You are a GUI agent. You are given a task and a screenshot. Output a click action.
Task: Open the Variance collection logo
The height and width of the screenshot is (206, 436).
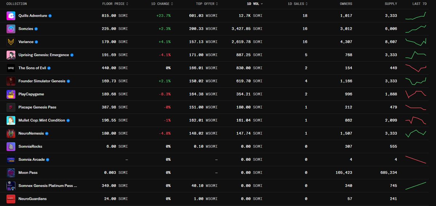pos(11,42)
